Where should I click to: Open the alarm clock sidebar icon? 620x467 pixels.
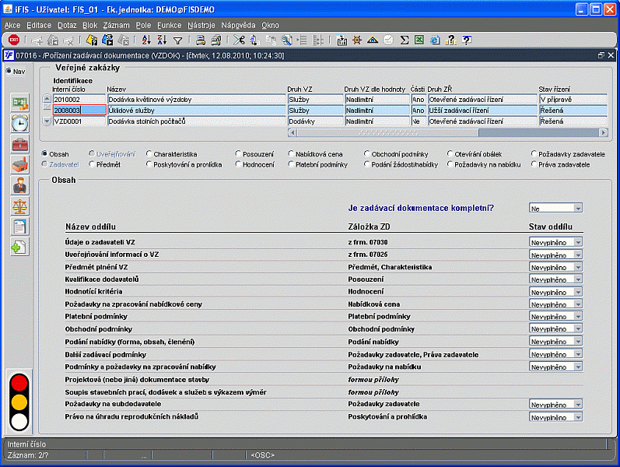[x=19, y=124]
